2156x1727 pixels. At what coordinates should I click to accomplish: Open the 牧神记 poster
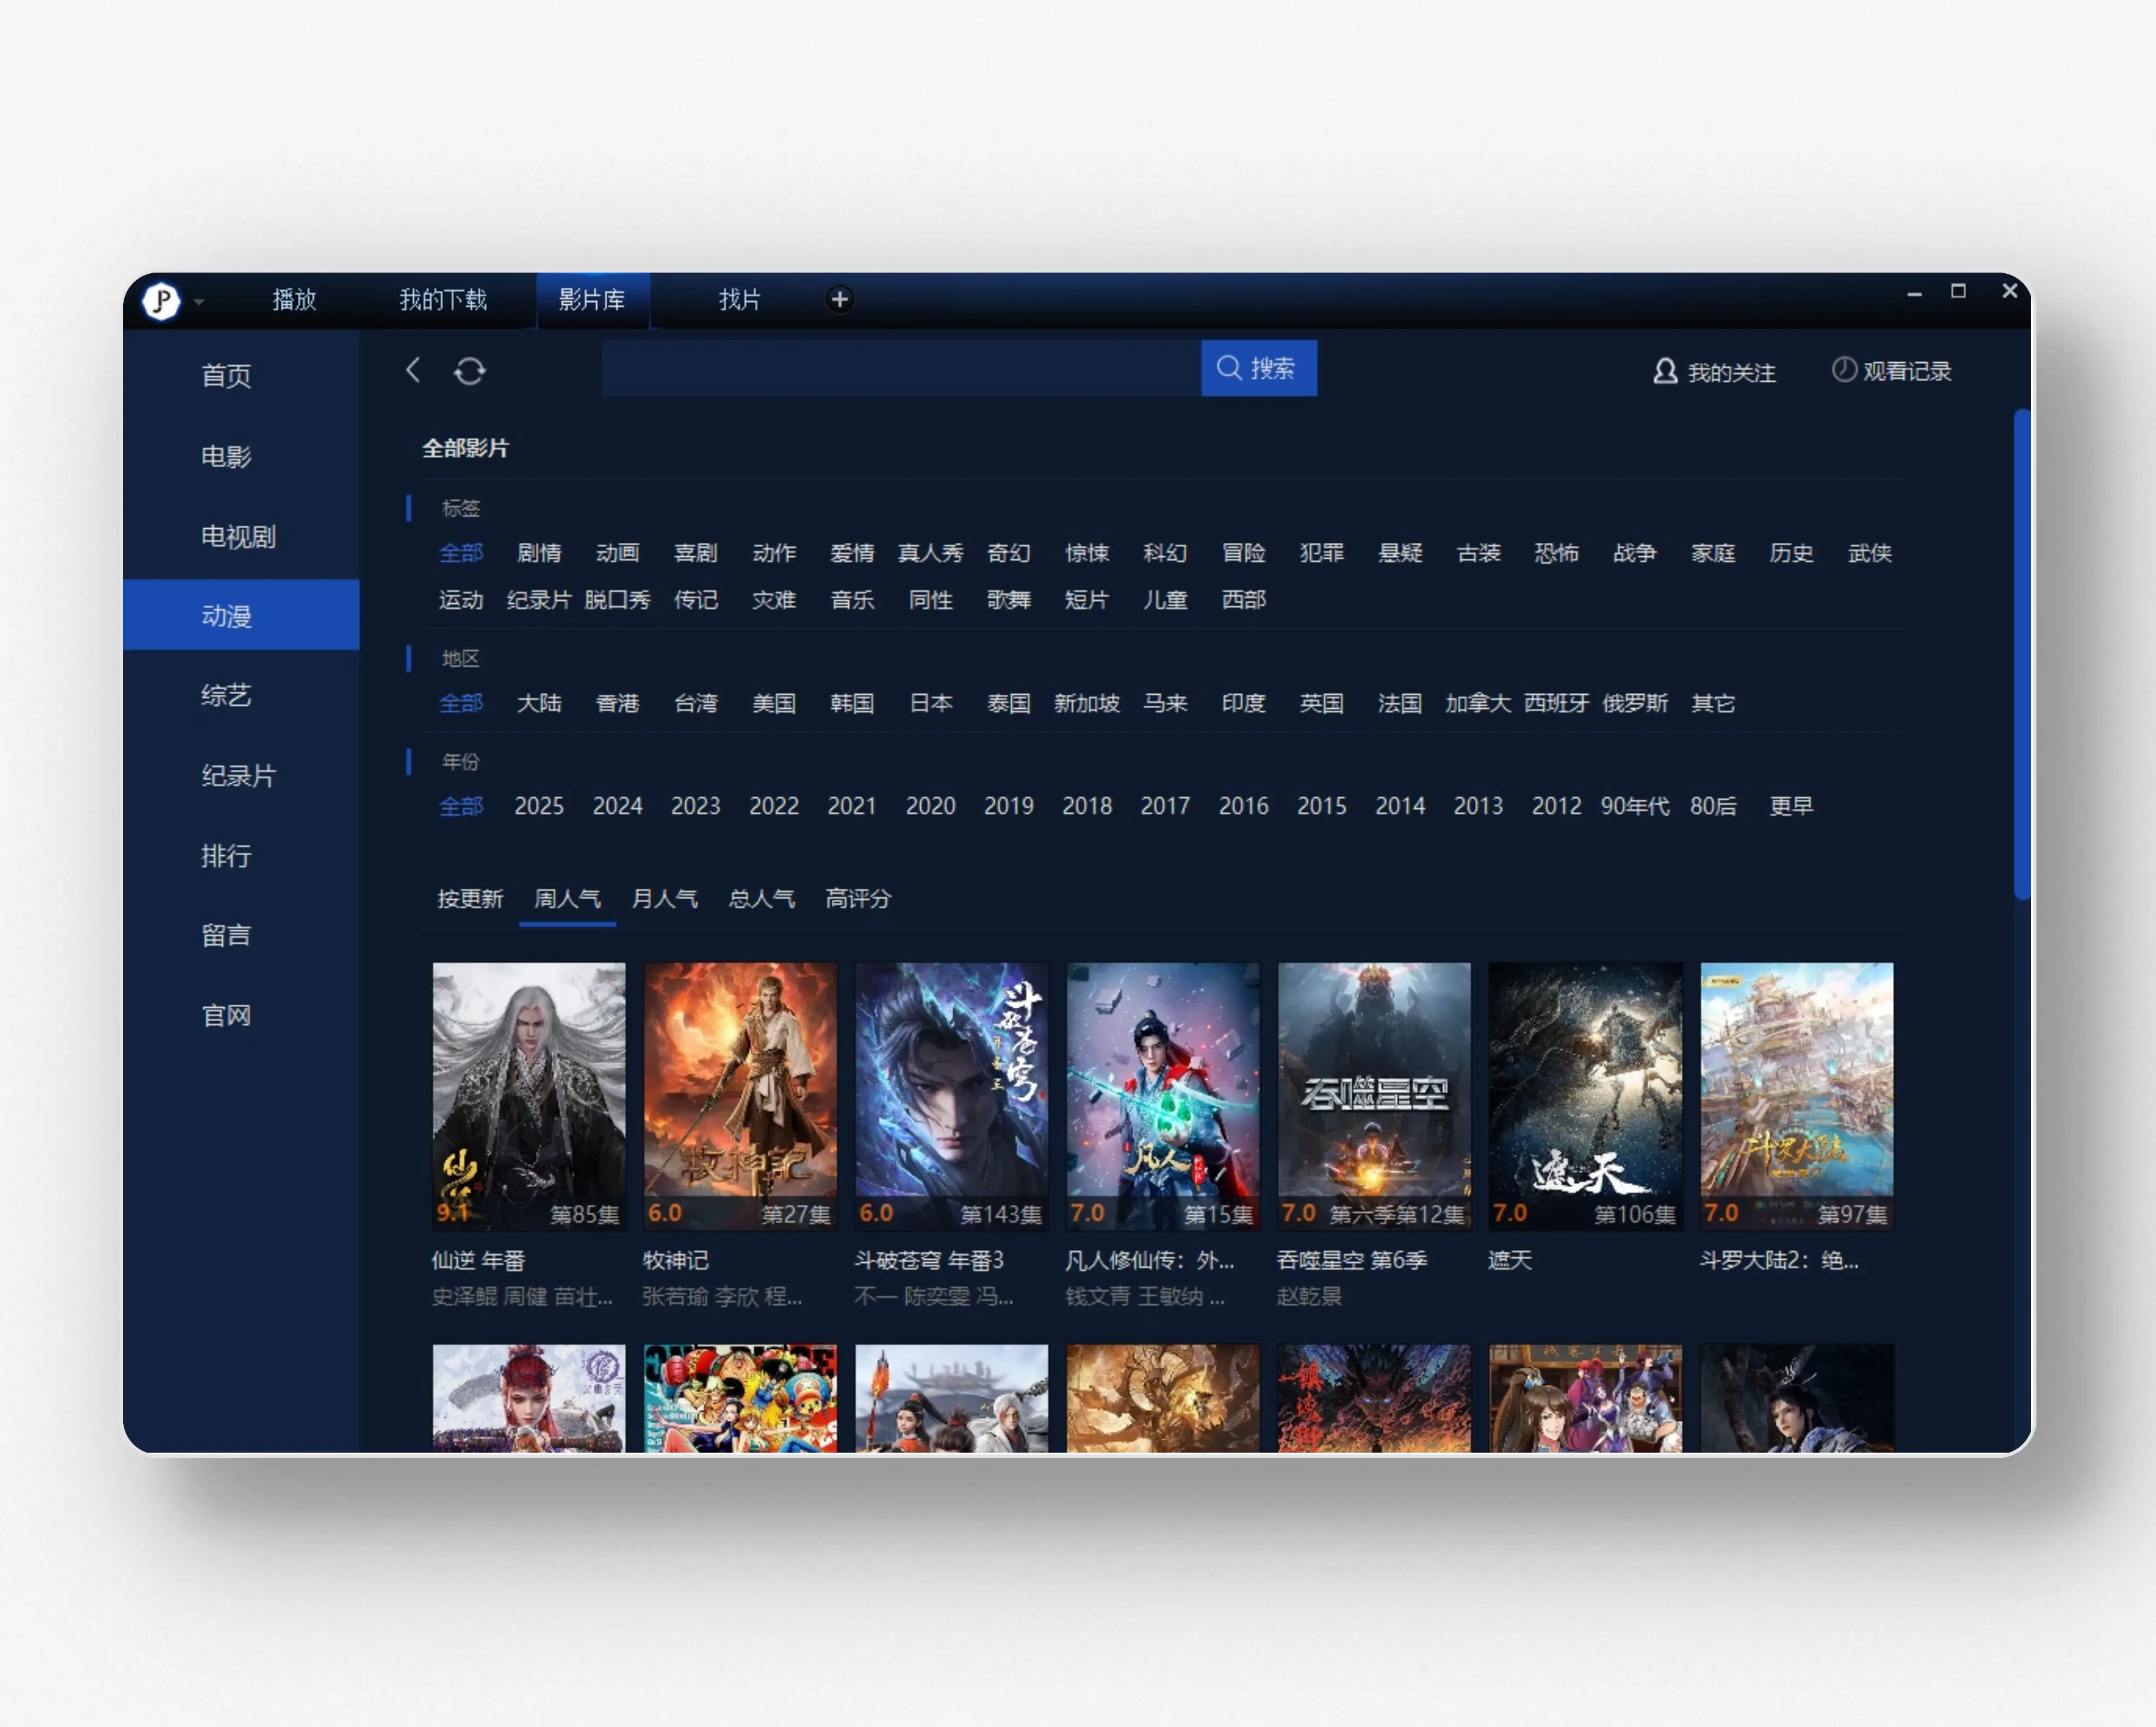pos(740,1096)
